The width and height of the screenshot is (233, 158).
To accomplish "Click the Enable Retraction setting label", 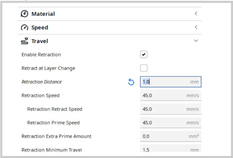I will tap(41, 54).
